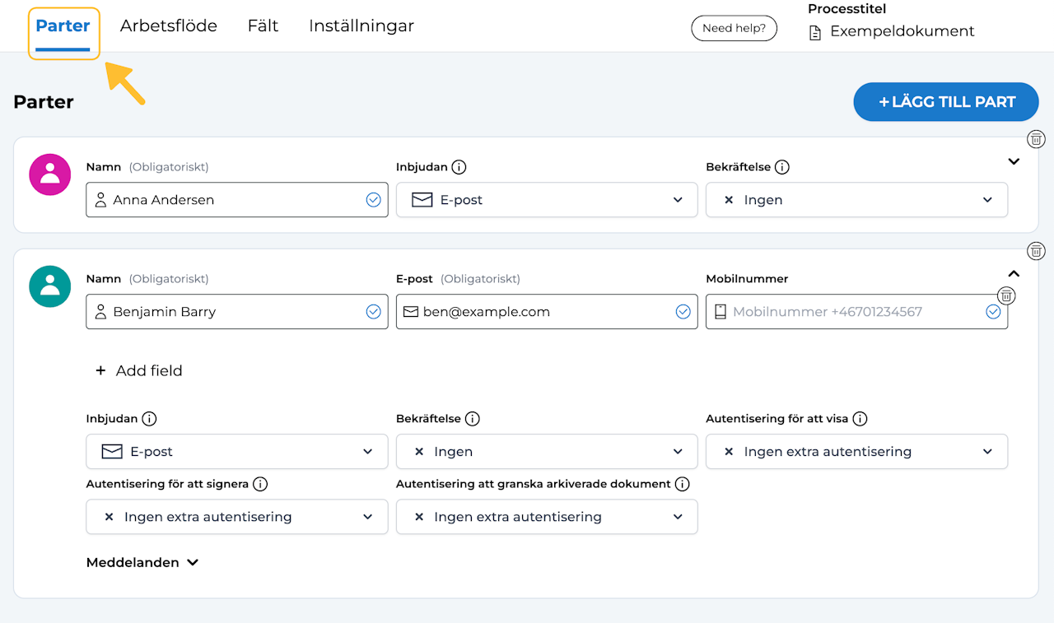Click Benjamin Barry's teal avatar icon
The image size is (1054, 623).
[x=49, y=286]
